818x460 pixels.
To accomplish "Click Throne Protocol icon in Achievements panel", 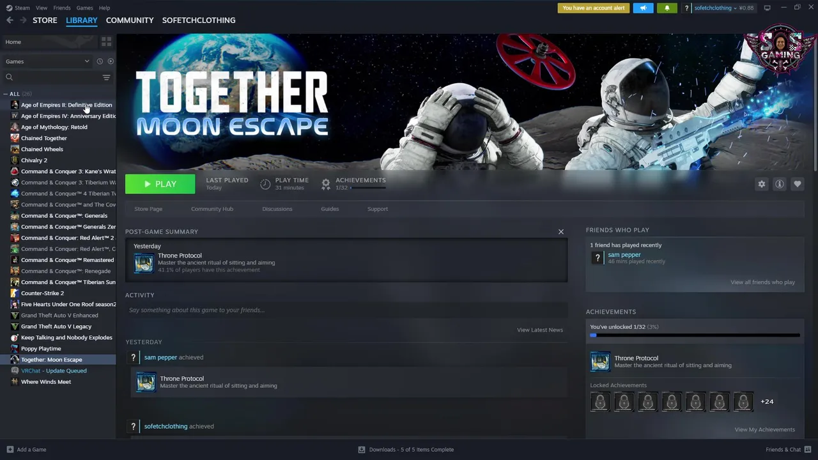I will 600,362.
